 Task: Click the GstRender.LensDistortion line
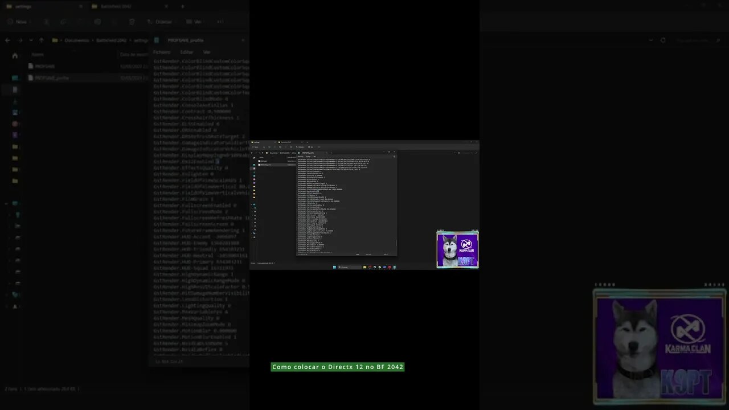tap(190, 300)
